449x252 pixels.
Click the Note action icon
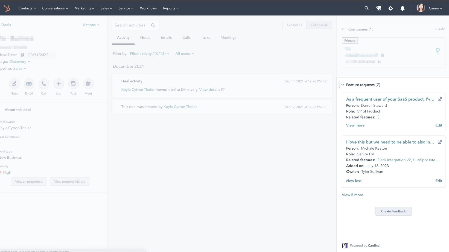(x=14, y=84)
